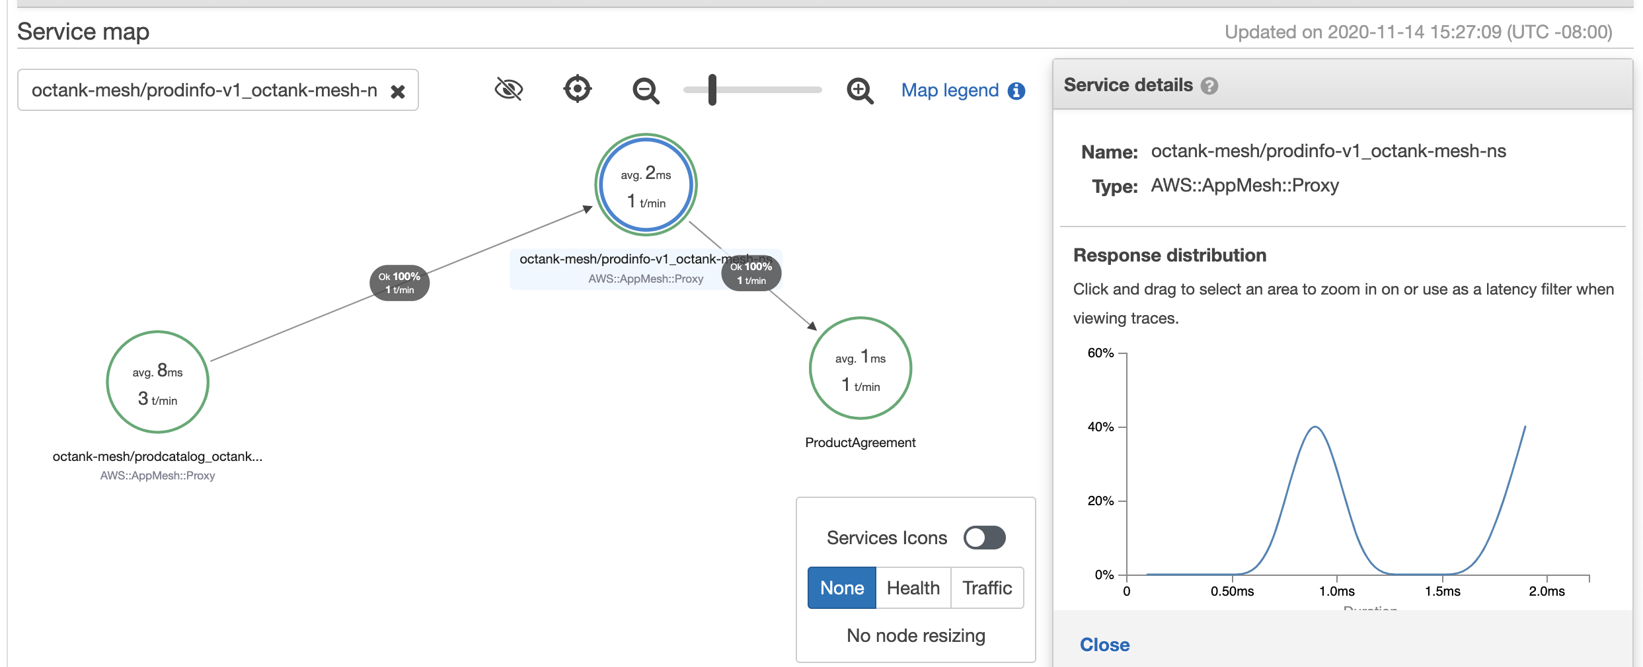Viewport: 1643px width, 667px height.
Task: Select the None node sizing option
Action: [842, 588]
